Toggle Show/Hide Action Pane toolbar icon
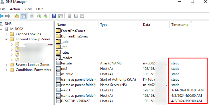Screen dimensions: 209x105 pos(61,16)
